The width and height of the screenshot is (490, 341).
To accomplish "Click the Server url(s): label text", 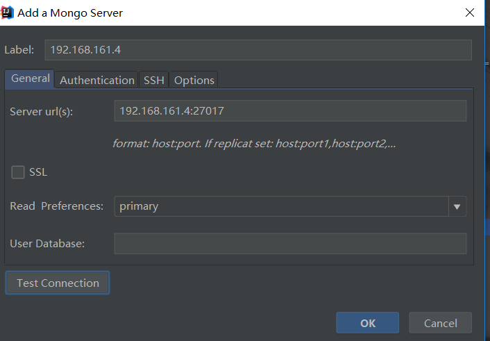I will point(41,112).
